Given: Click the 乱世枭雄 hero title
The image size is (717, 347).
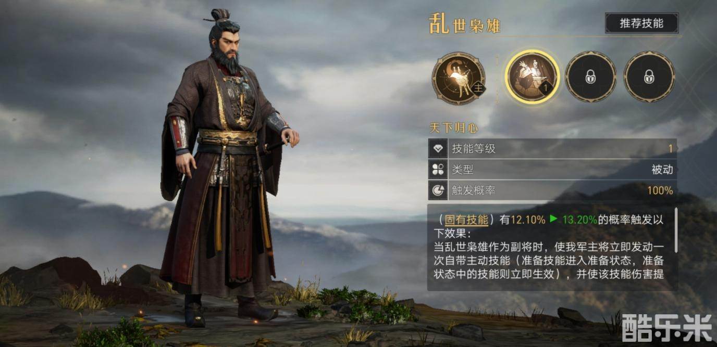Looking at the screenshot, I should pos(464,24).
